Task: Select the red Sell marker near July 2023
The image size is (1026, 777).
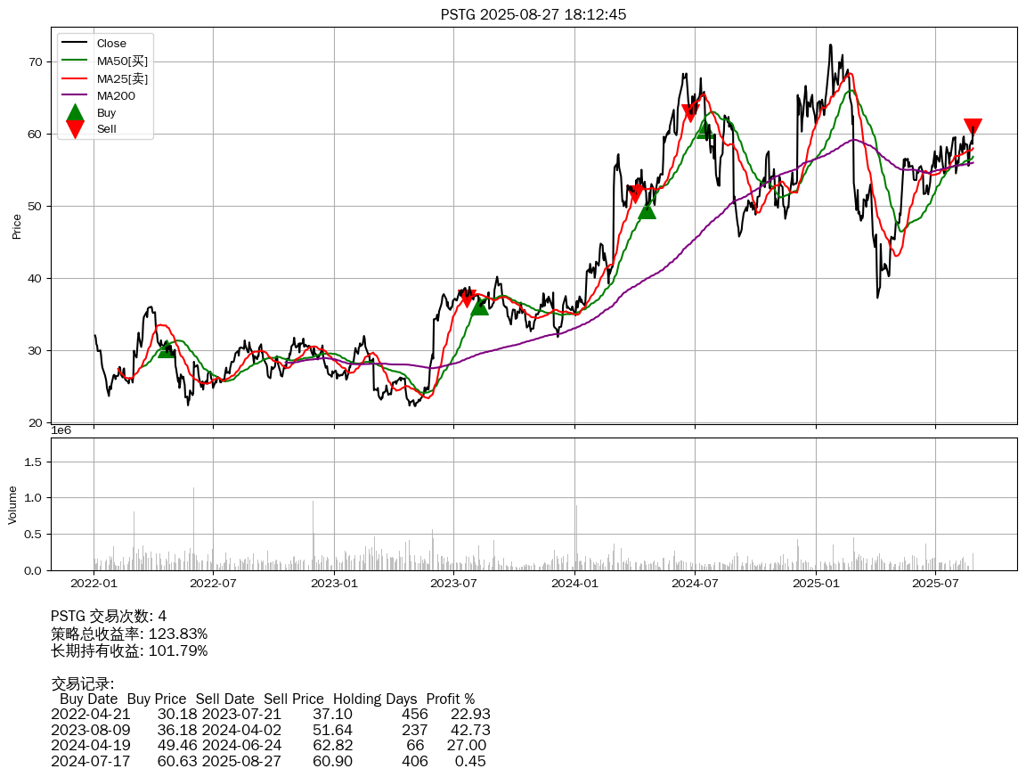Action: pyautogui.click(x=467, y=298)
